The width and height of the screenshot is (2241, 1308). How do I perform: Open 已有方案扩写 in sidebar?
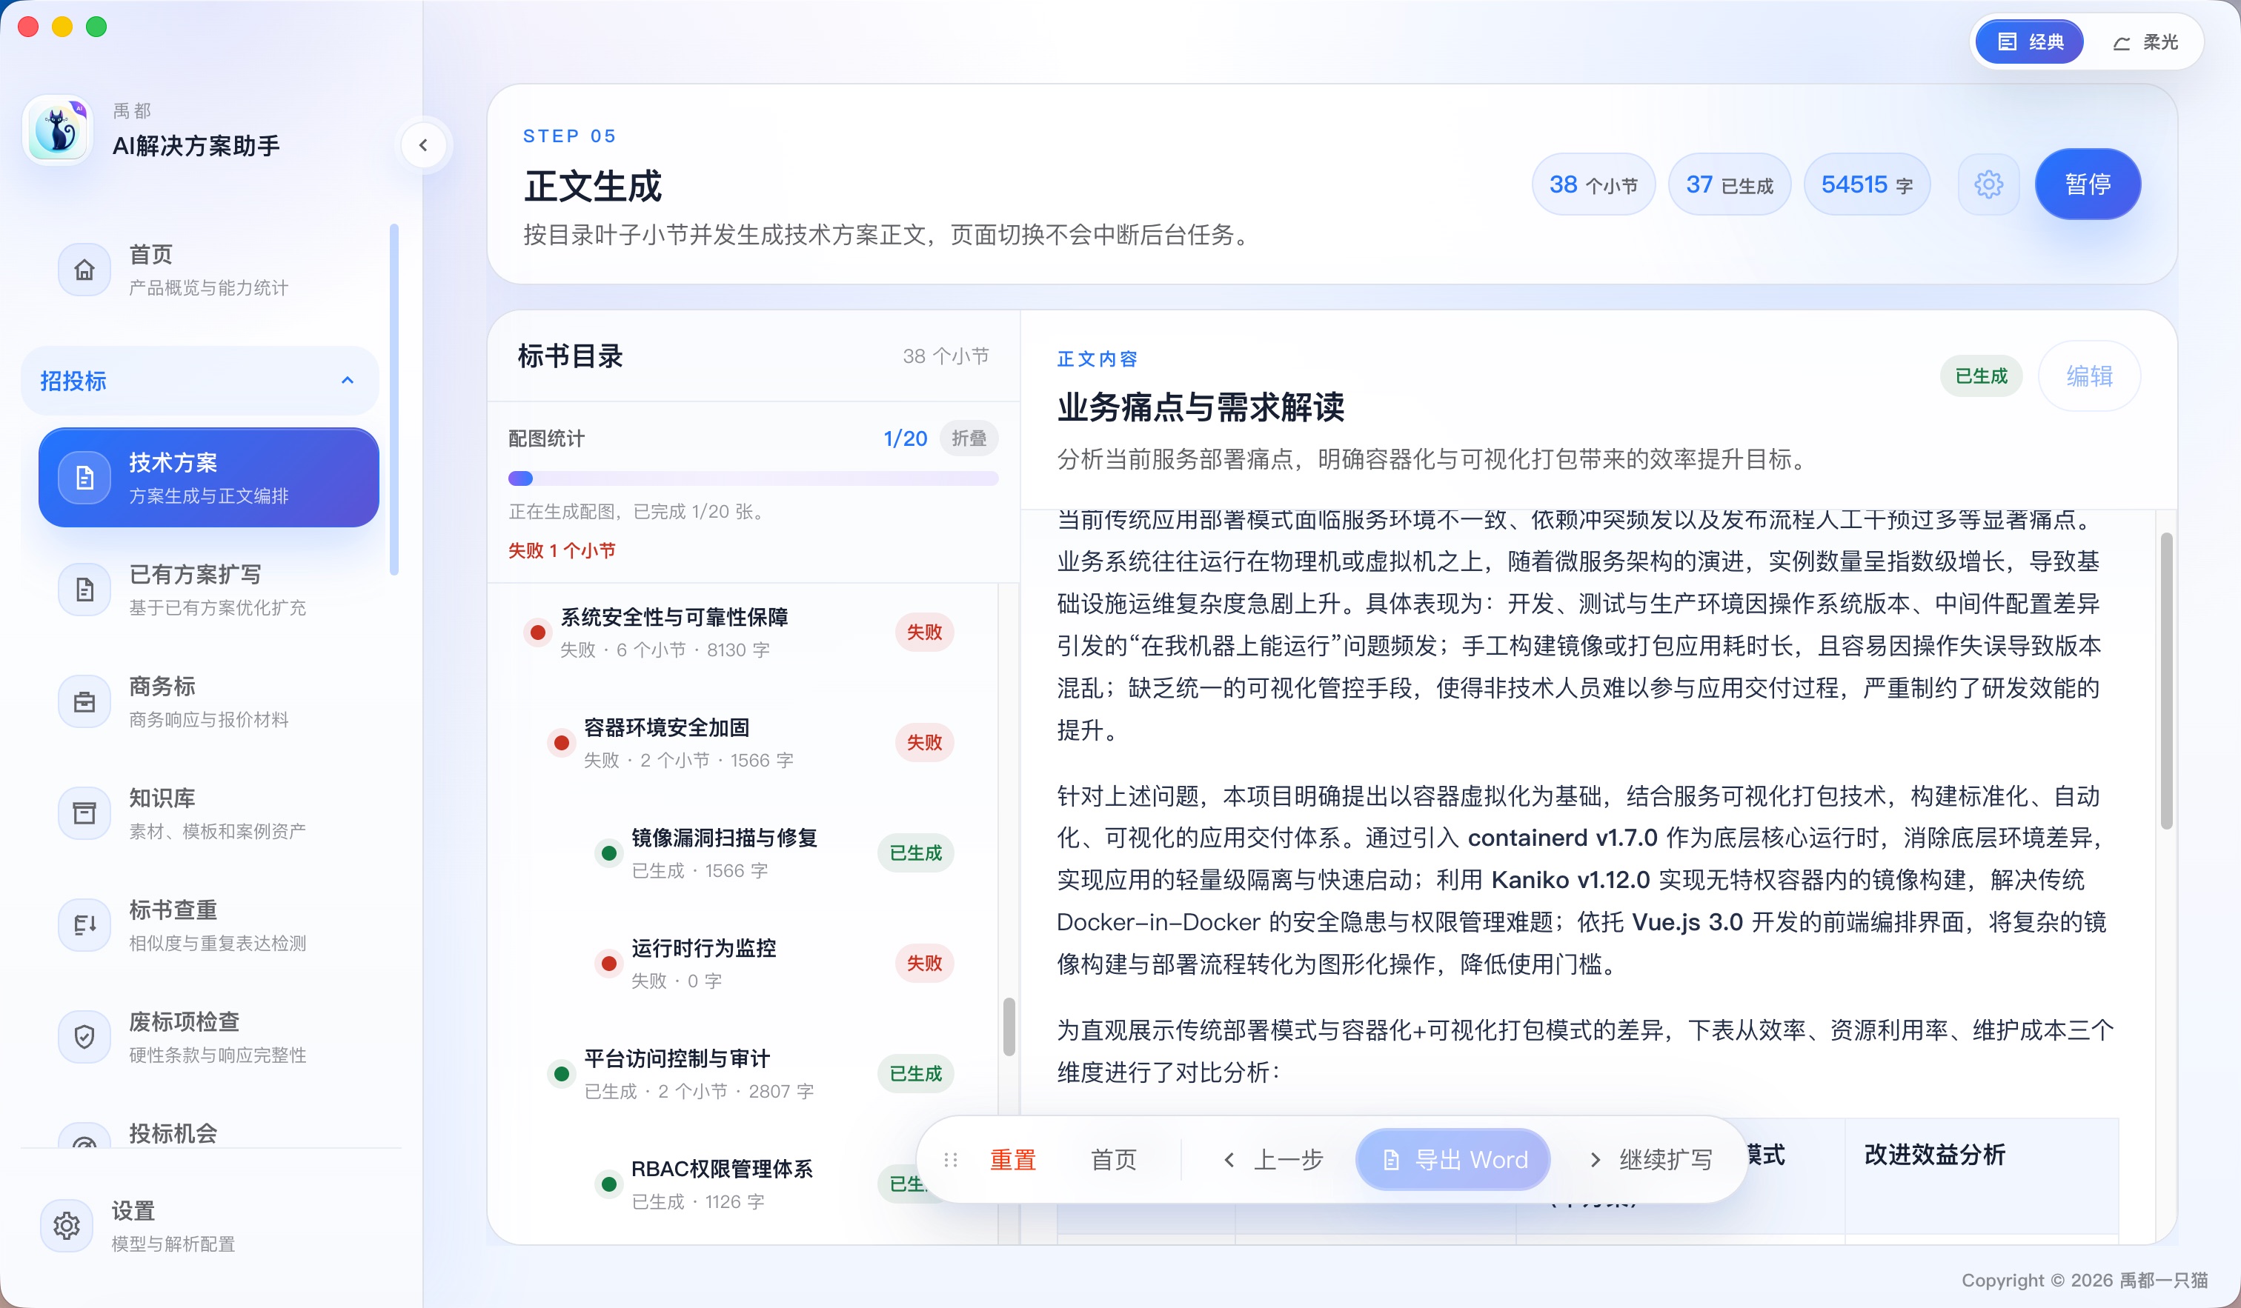(209, 589)
